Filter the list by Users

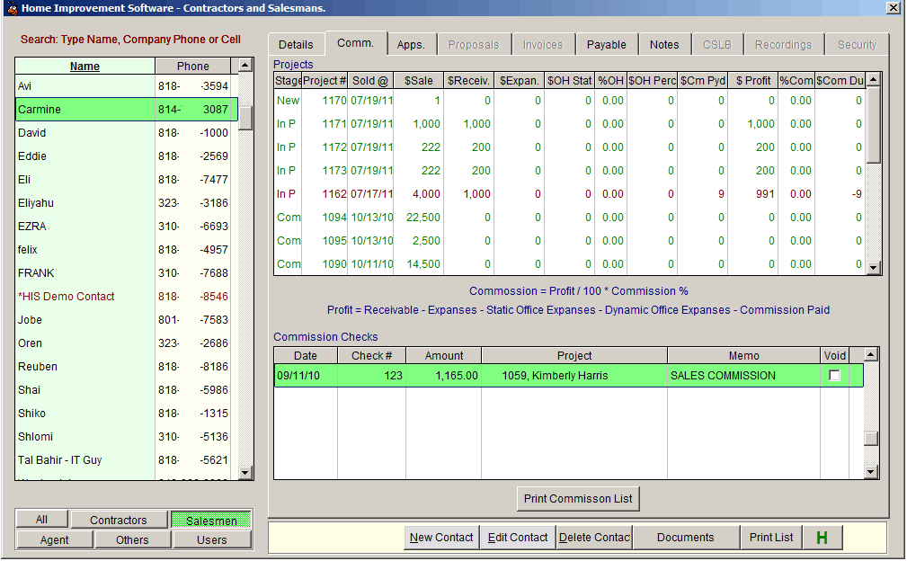pyautogui.click(x=212, y=539)
